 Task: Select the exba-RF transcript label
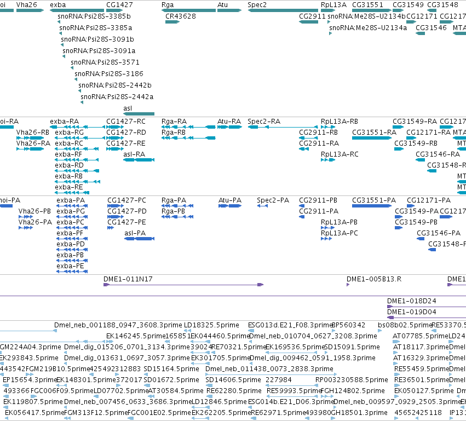click(x=68, y=154)
